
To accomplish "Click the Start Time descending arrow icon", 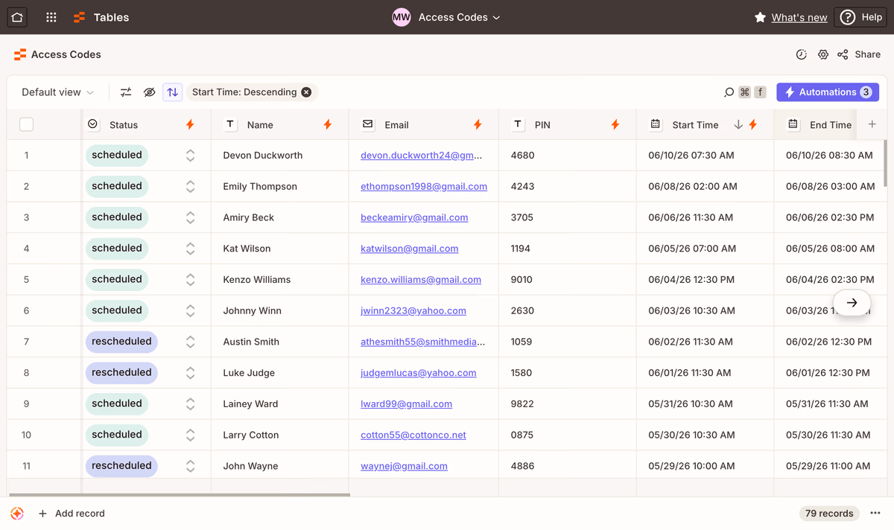I will pyautogui.click(x=738, y=125).
